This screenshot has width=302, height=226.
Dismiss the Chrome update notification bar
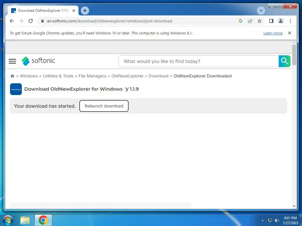pos(290,33)
